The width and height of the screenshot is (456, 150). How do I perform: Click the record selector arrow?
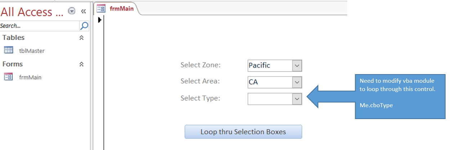pos(100,20)
